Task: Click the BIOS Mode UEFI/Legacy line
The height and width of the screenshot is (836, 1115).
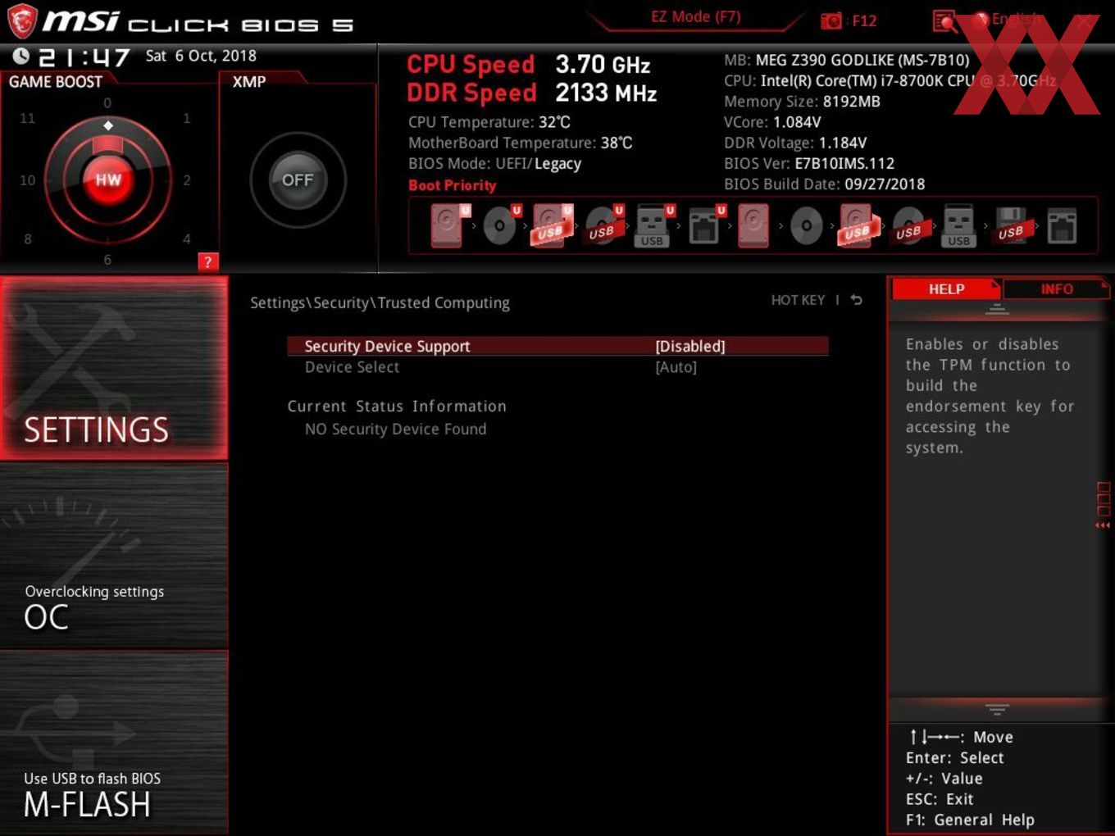Action: (495, 164)
